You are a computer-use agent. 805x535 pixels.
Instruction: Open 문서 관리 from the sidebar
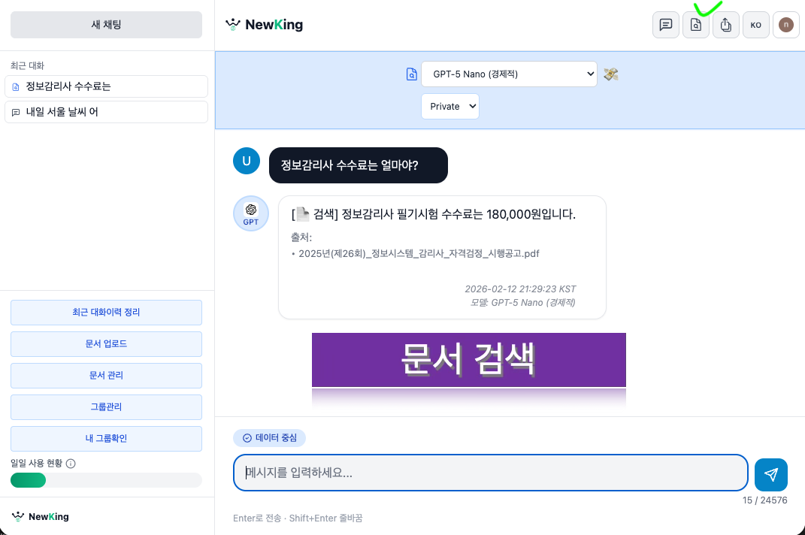(106, 375)
